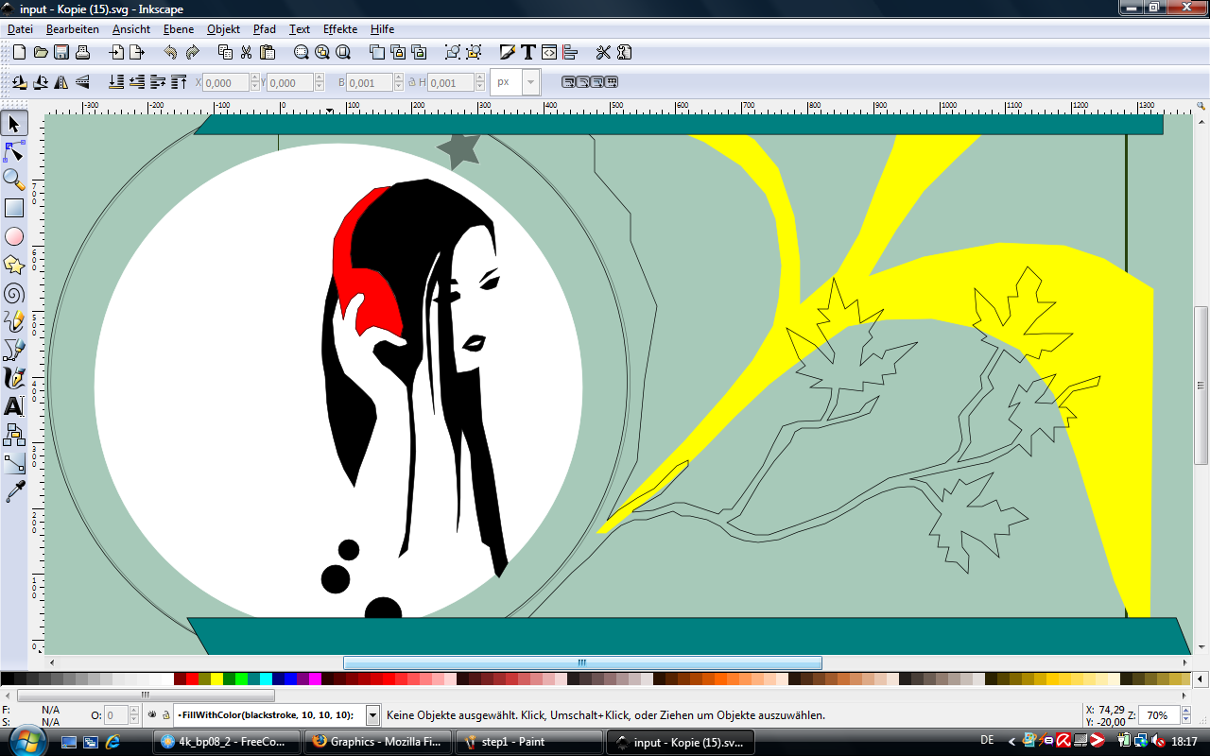The height and width of the screenshot is (756, 1210).
Task: Select the Rectangle tool
Action: pos(14,208)
